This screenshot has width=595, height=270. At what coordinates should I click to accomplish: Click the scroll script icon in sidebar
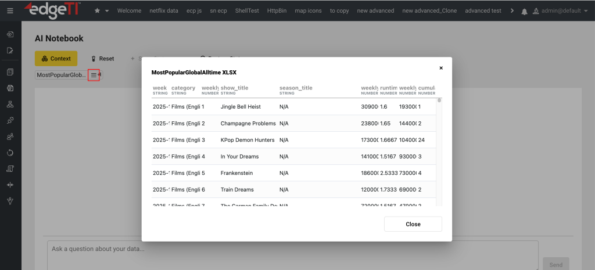[10, 169]
